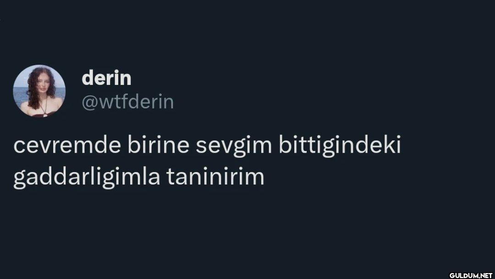Click the "derin" portion of the @wtfderin handle
Viewport: 495px width, 279px height.
(x=152, y=102)
